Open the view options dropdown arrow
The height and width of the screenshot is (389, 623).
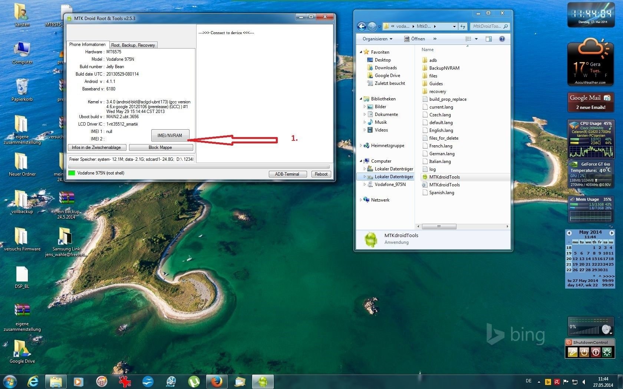click(x=476, y=39)
